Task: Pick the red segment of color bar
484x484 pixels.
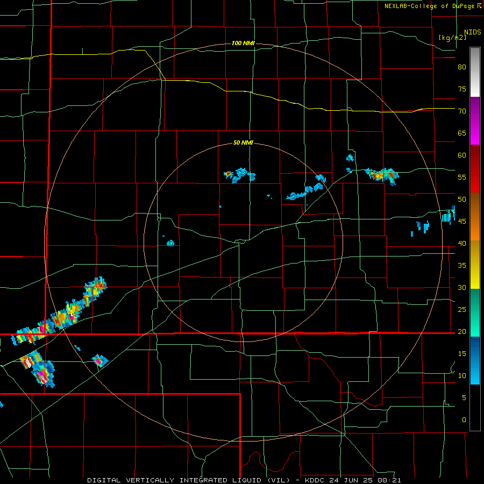Action: point(475,169)
